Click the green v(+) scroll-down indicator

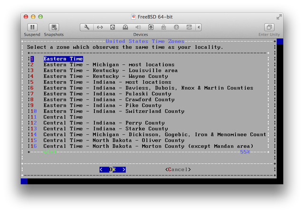50,152
